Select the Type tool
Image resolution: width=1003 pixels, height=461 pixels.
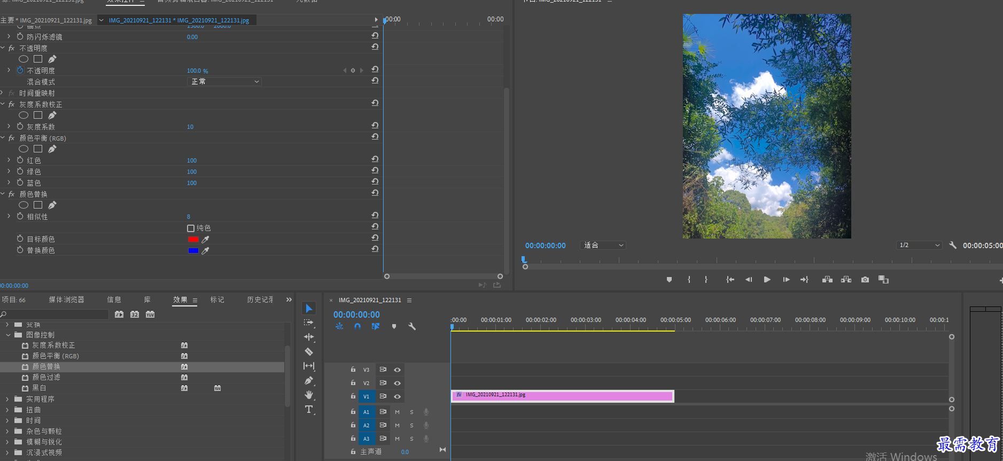click(309, 409)
